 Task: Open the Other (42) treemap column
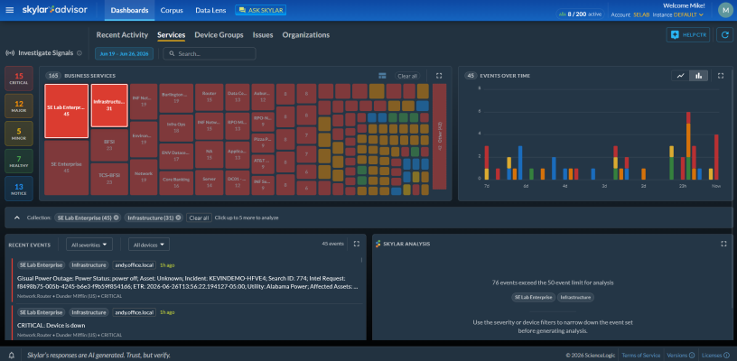pyautogui.click(x=440, y=136)
